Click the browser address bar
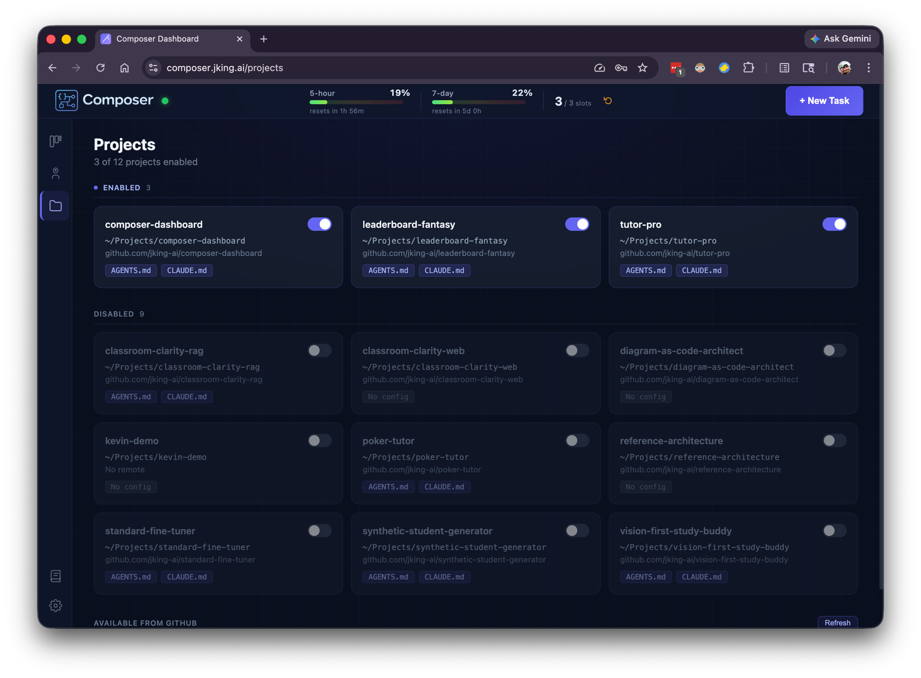 (x=322, y=68)
